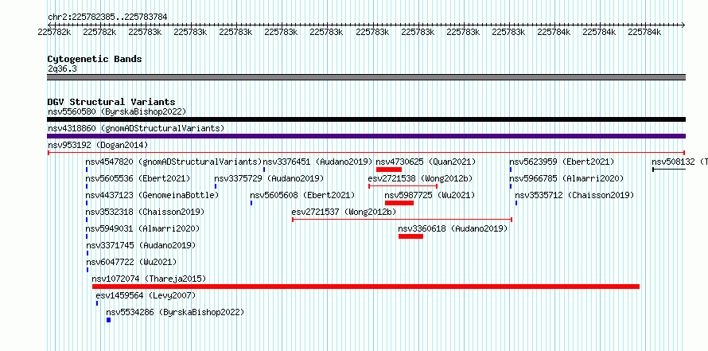This screenshot has height=351, width=708.
Task: Click the Cytogenetic Bands track title
Action: (x=95, y=59)
